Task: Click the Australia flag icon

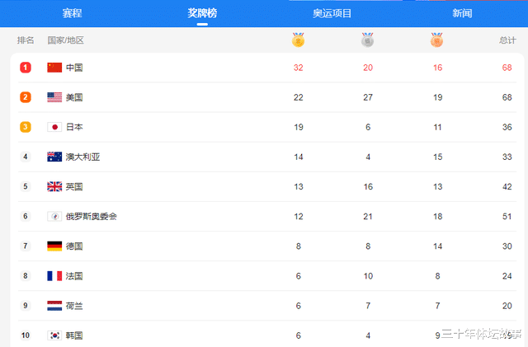Action: (x=54, y=157)
